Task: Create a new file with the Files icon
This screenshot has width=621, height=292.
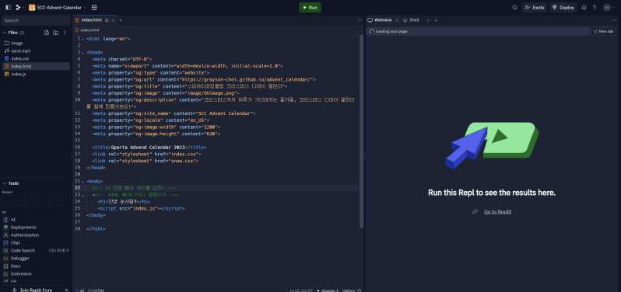Action: (x=47, y=33)
